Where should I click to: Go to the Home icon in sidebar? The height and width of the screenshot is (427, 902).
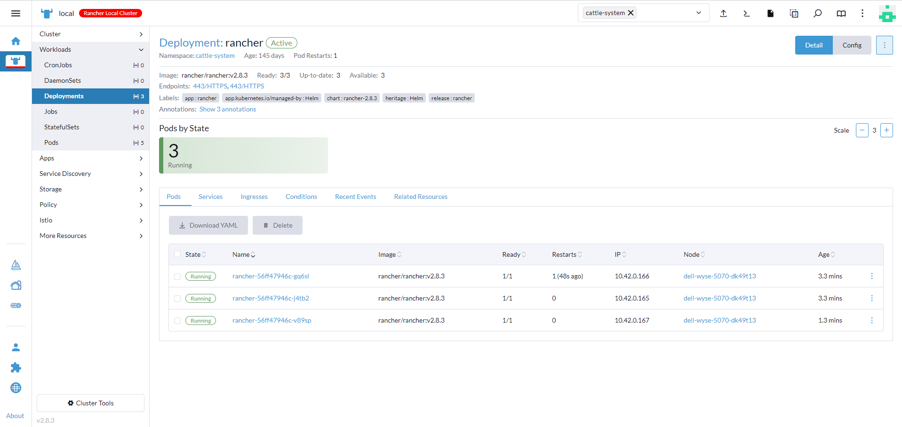16,41
